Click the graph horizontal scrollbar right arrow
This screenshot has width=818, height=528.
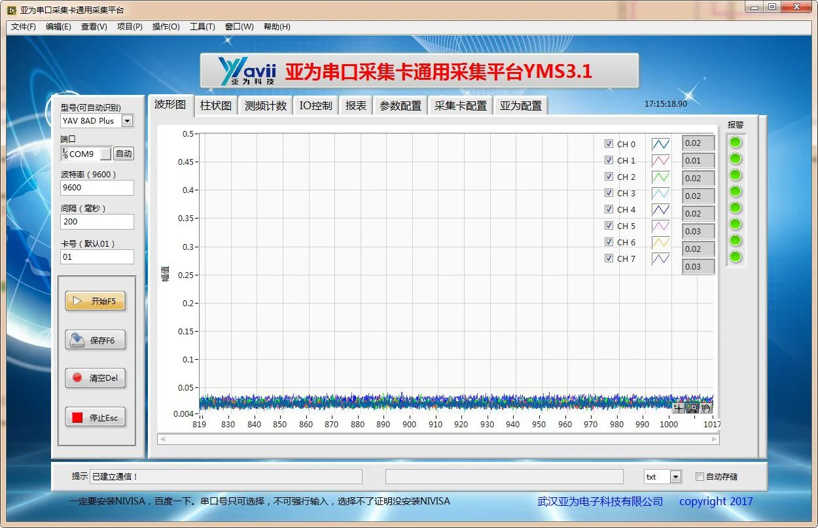coord(715,439)
